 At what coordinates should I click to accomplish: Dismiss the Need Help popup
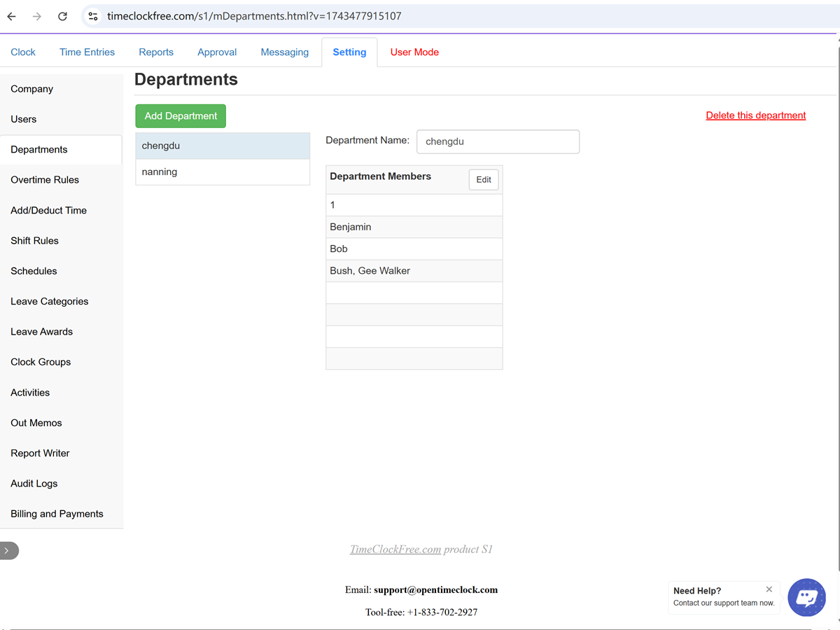[769, 589]
